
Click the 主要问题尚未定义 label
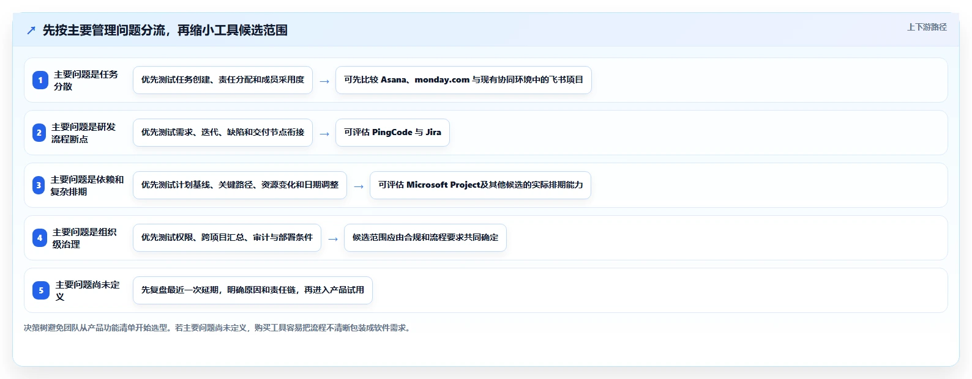pyautogui.click(x=88, y=290)
